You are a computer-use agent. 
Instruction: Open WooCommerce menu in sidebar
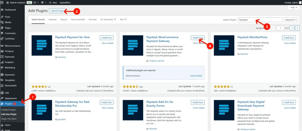tap(12, 46)
